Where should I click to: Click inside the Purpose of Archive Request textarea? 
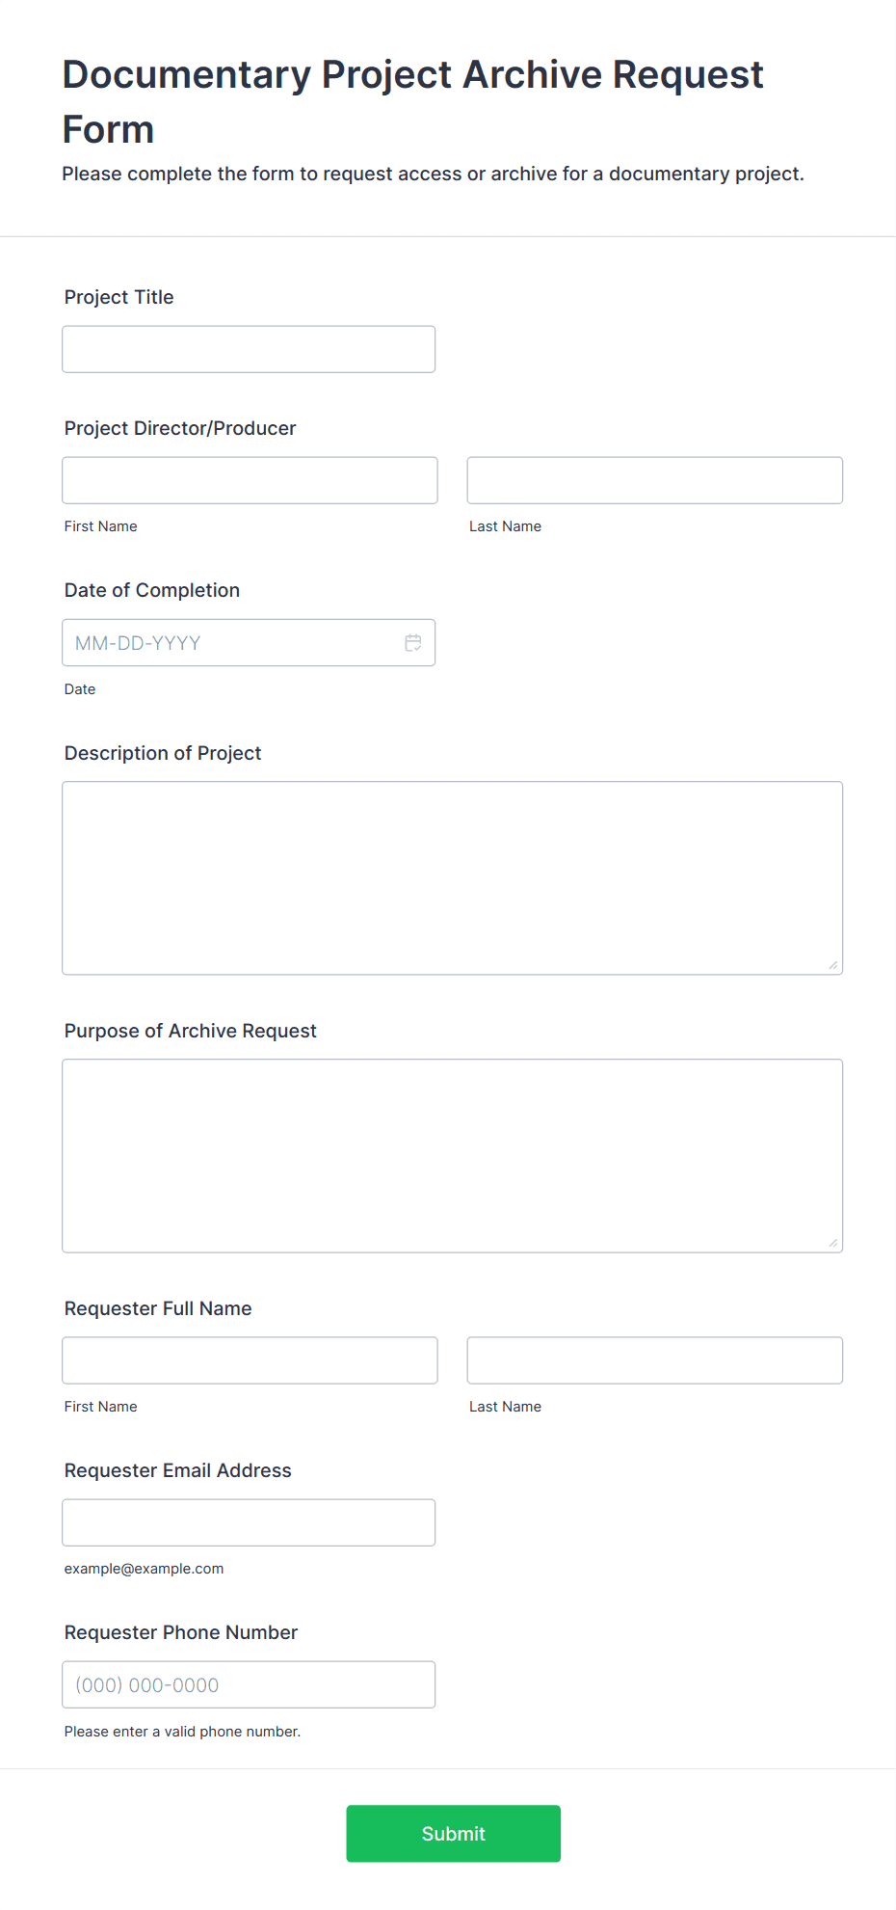(x=452, y=1155)
